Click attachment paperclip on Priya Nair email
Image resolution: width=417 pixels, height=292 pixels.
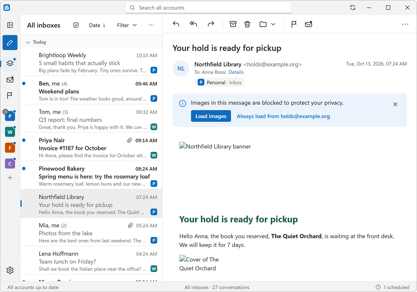coord(130,140)
